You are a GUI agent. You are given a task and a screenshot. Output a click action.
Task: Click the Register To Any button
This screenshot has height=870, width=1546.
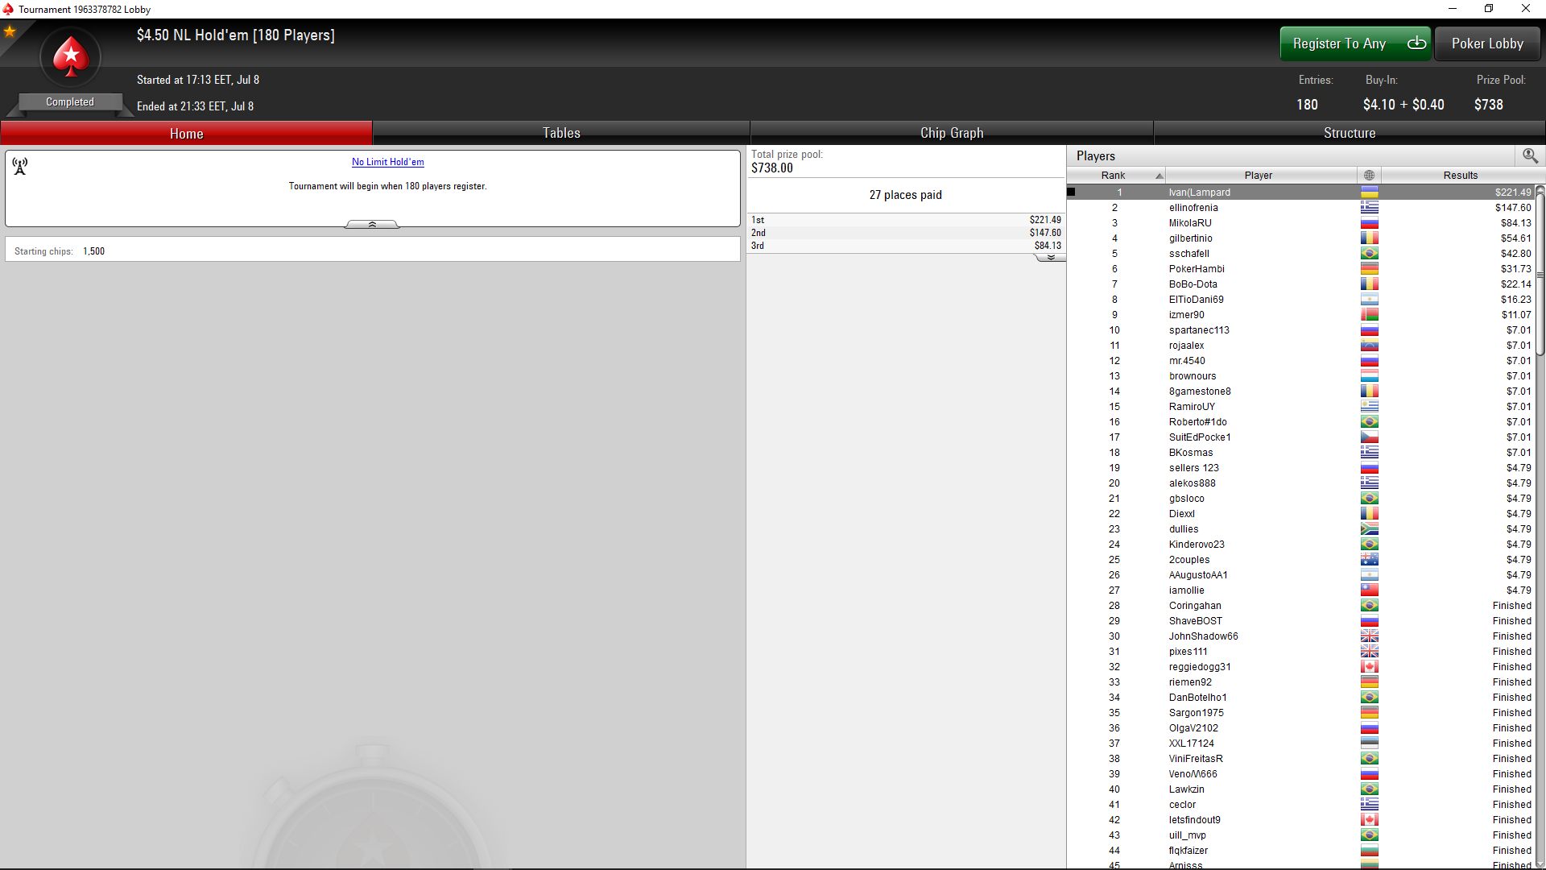[x=1355, y=43]
